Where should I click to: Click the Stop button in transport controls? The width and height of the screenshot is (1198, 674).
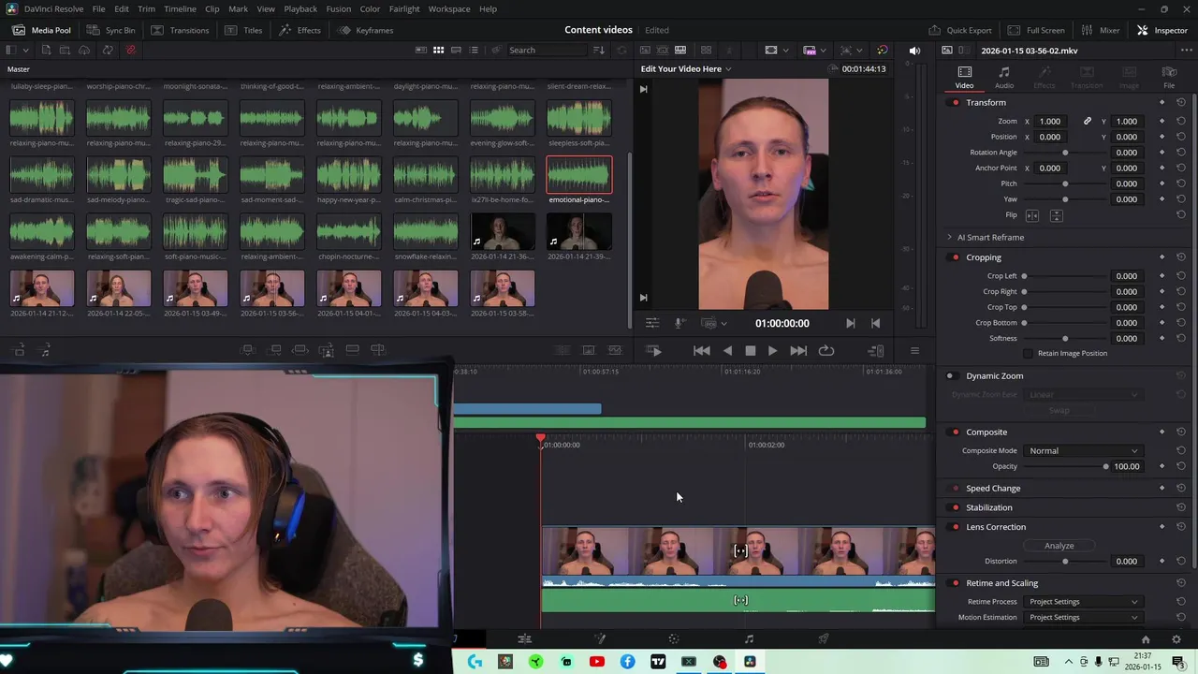(x=750, y=350)
